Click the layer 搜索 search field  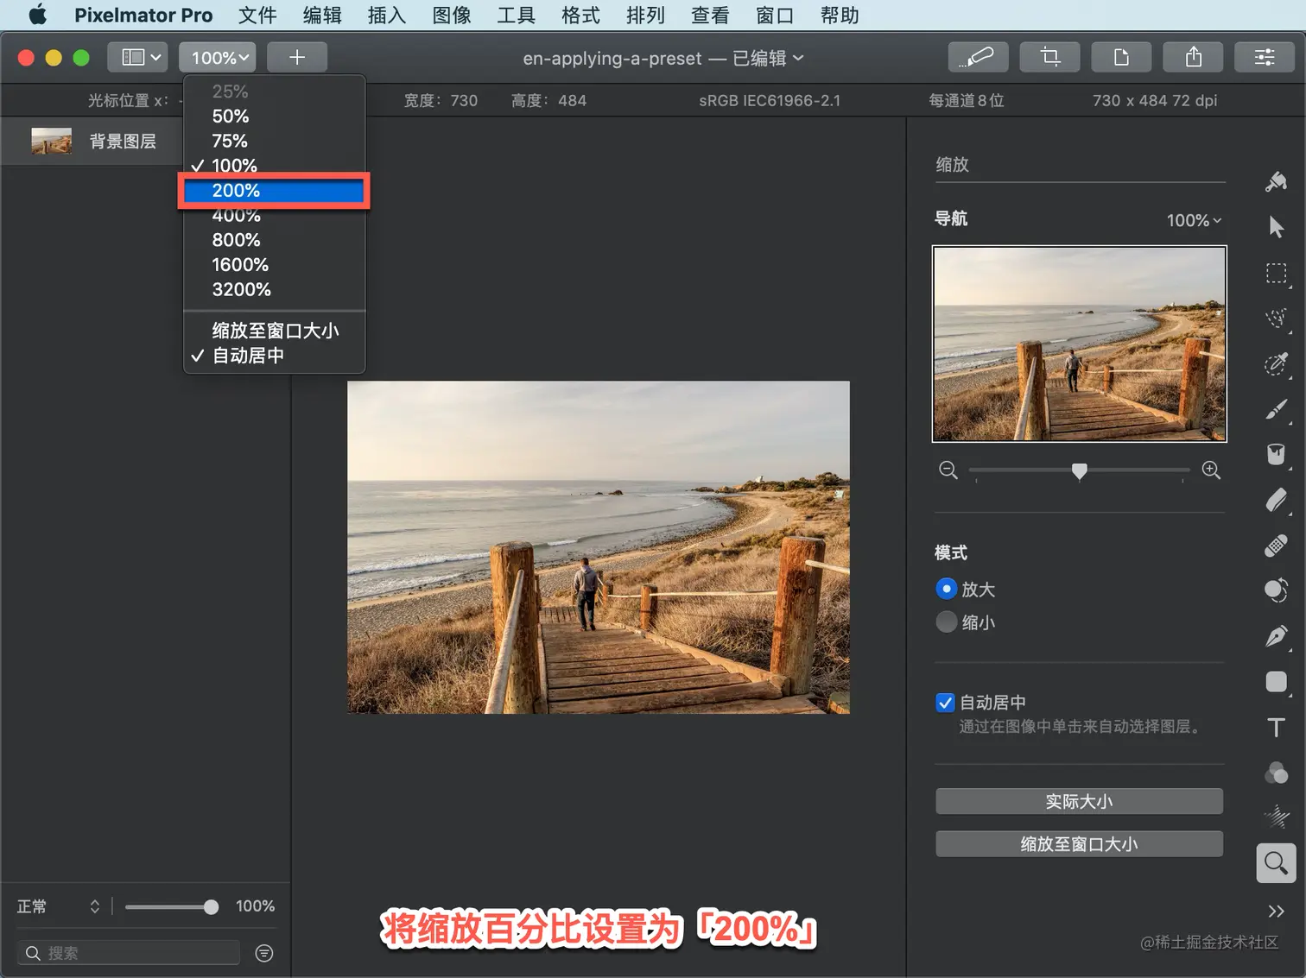tap(128, 953)
